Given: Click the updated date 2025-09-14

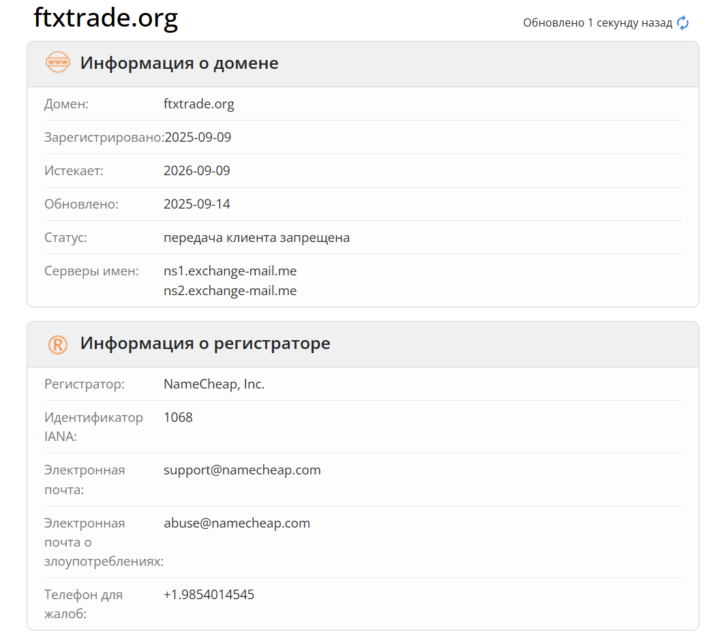Looking at the screenshot, I should point(197,204).
